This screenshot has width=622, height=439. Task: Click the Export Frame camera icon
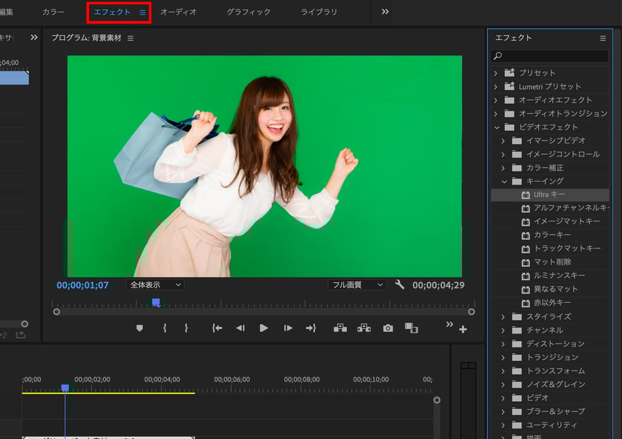388,328
